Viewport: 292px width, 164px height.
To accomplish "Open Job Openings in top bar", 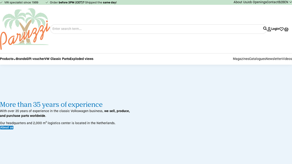I will 257,2.
